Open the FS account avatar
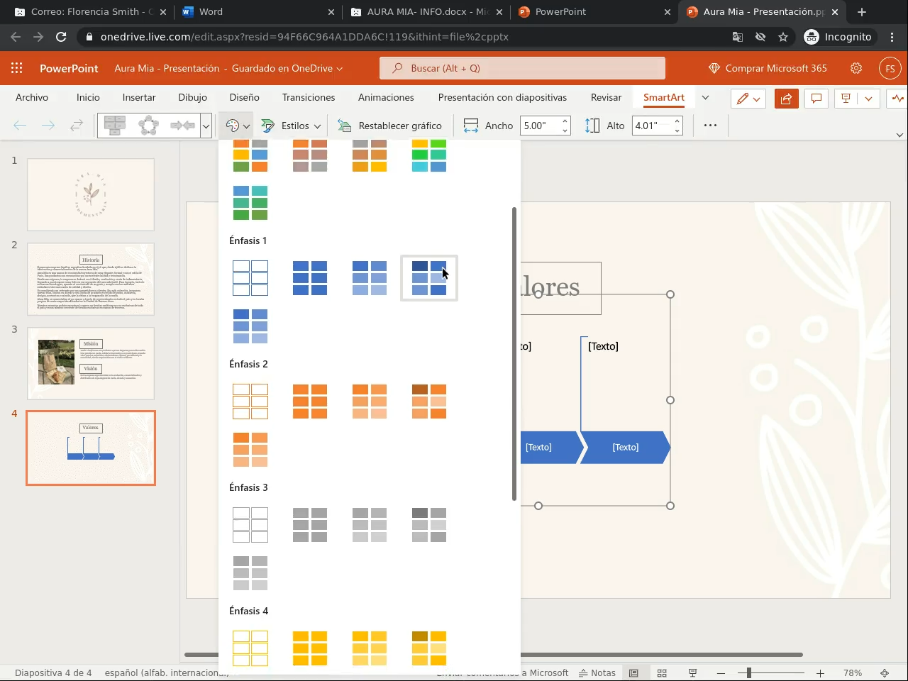Viewport: 908px width, 681px height. [x=890, y=69]
